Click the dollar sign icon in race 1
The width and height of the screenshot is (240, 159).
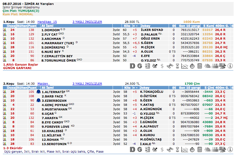tap(162, 66)
